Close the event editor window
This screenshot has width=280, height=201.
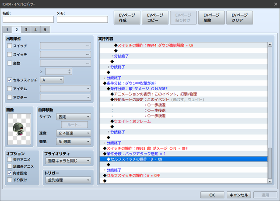[276, 4]
